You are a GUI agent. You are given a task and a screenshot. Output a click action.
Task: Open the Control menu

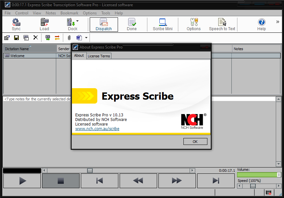[x=22, y=13]
